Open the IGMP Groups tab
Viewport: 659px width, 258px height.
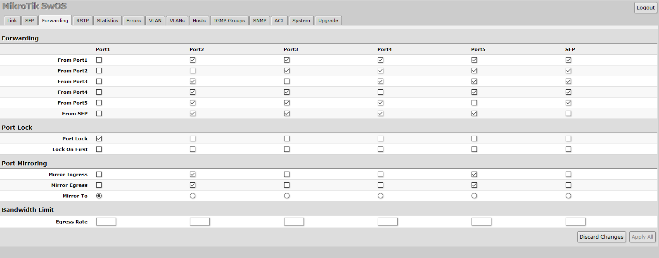pyautogui.click(x=229, y=21)
